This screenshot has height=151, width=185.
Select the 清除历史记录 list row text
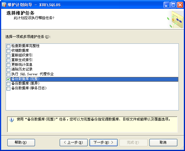(22, 69)
